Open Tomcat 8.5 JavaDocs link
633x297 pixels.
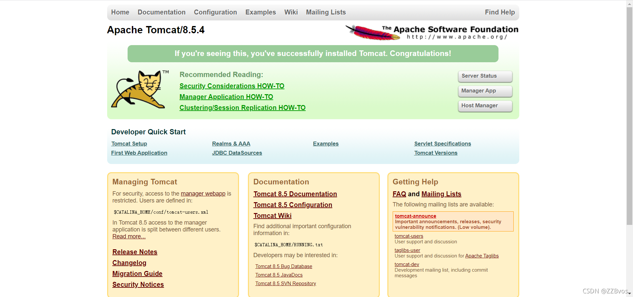[279, 275]
